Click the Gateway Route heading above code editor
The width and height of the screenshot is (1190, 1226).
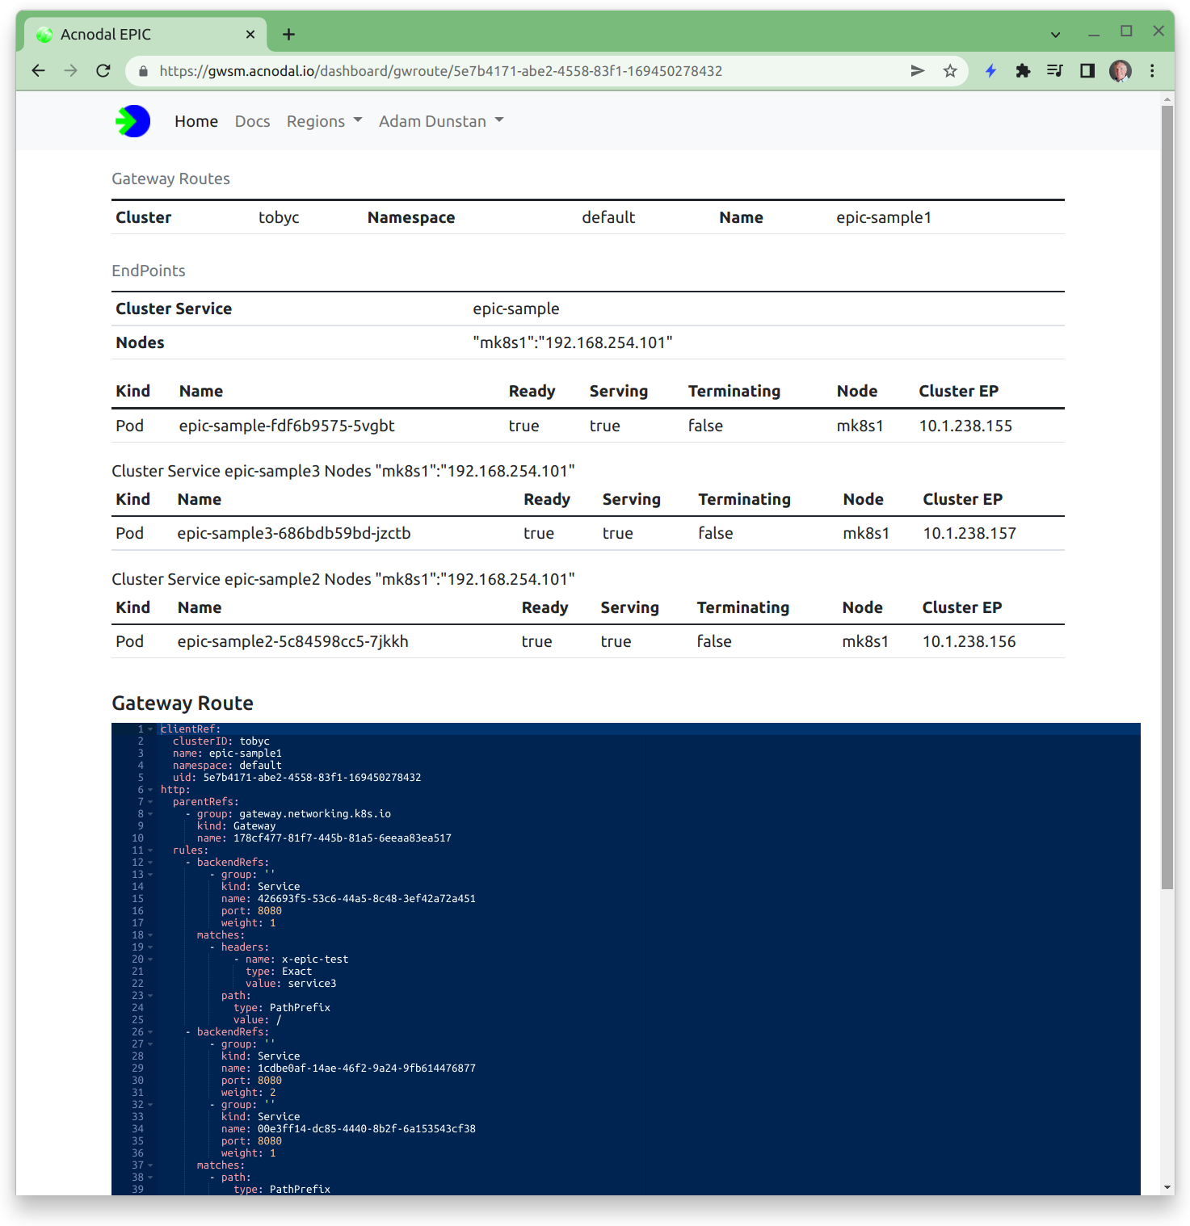point(183,703)
